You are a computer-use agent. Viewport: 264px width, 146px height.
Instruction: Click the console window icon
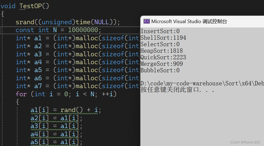tap(146, 21)
